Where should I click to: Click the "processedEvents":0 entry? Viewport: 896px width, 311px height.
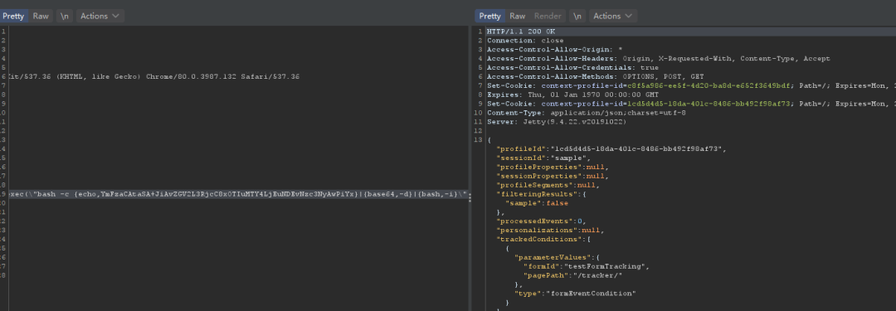point(541,221)
